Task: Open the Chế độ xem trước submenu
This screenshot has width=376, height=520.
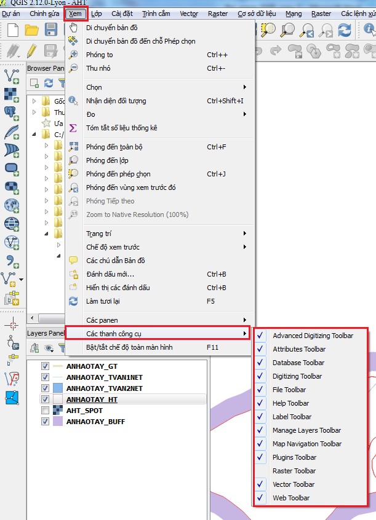Action: [x=160, y=247]
